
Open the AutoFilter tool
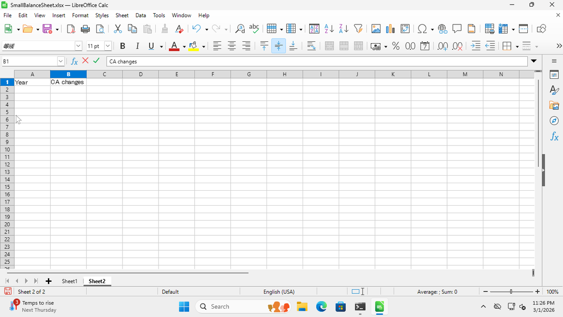358,29
